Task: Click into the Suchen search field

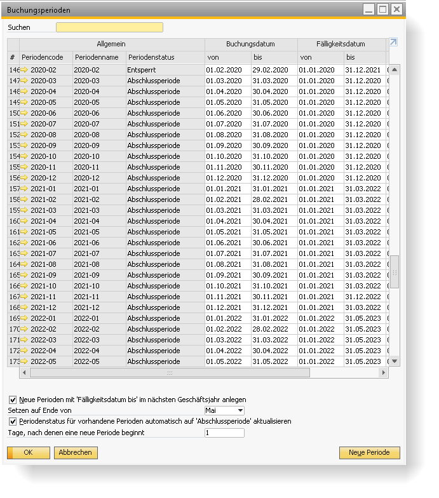Action: (x=109, y=27)
